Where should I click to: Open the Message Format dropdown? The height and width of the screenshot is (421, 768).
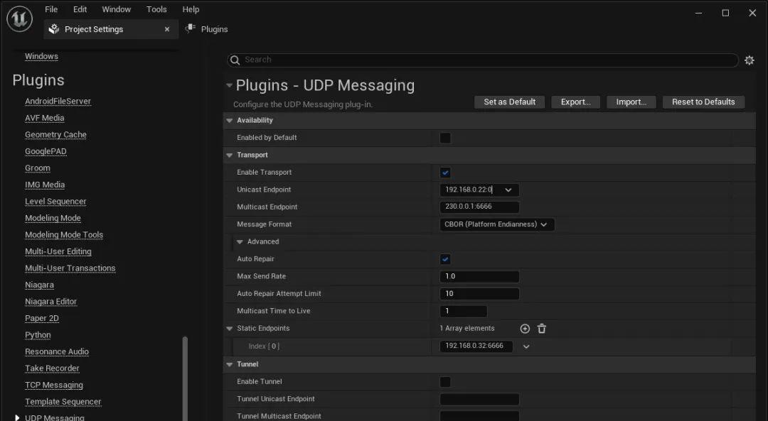(x=497, y=224)
